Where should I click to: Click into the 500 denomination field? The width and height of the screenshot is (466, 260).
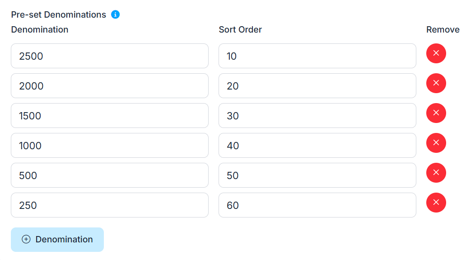[110, 175]
